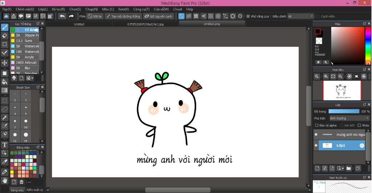Open the Pha trộn blending mode dropdown

pos(349,118)
